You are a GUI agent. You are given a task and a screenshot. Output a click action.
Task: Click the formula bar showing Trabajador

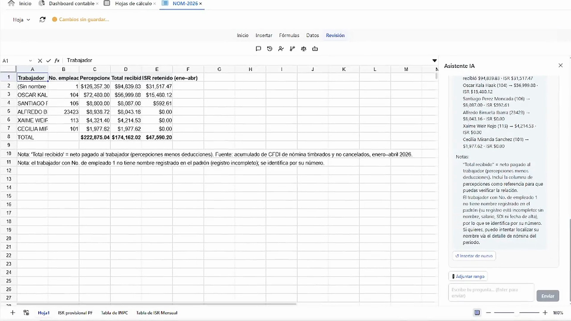[247, 60]
